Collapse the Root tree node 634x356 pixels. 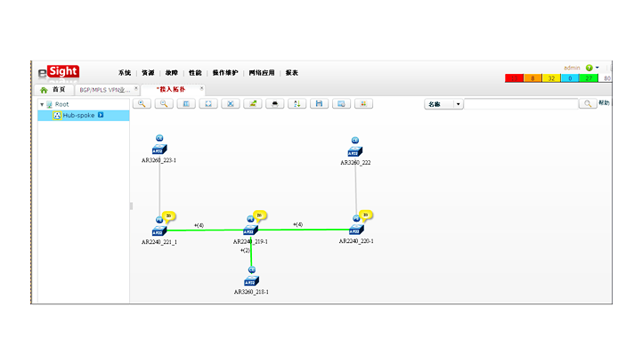(x=42, y=104)
